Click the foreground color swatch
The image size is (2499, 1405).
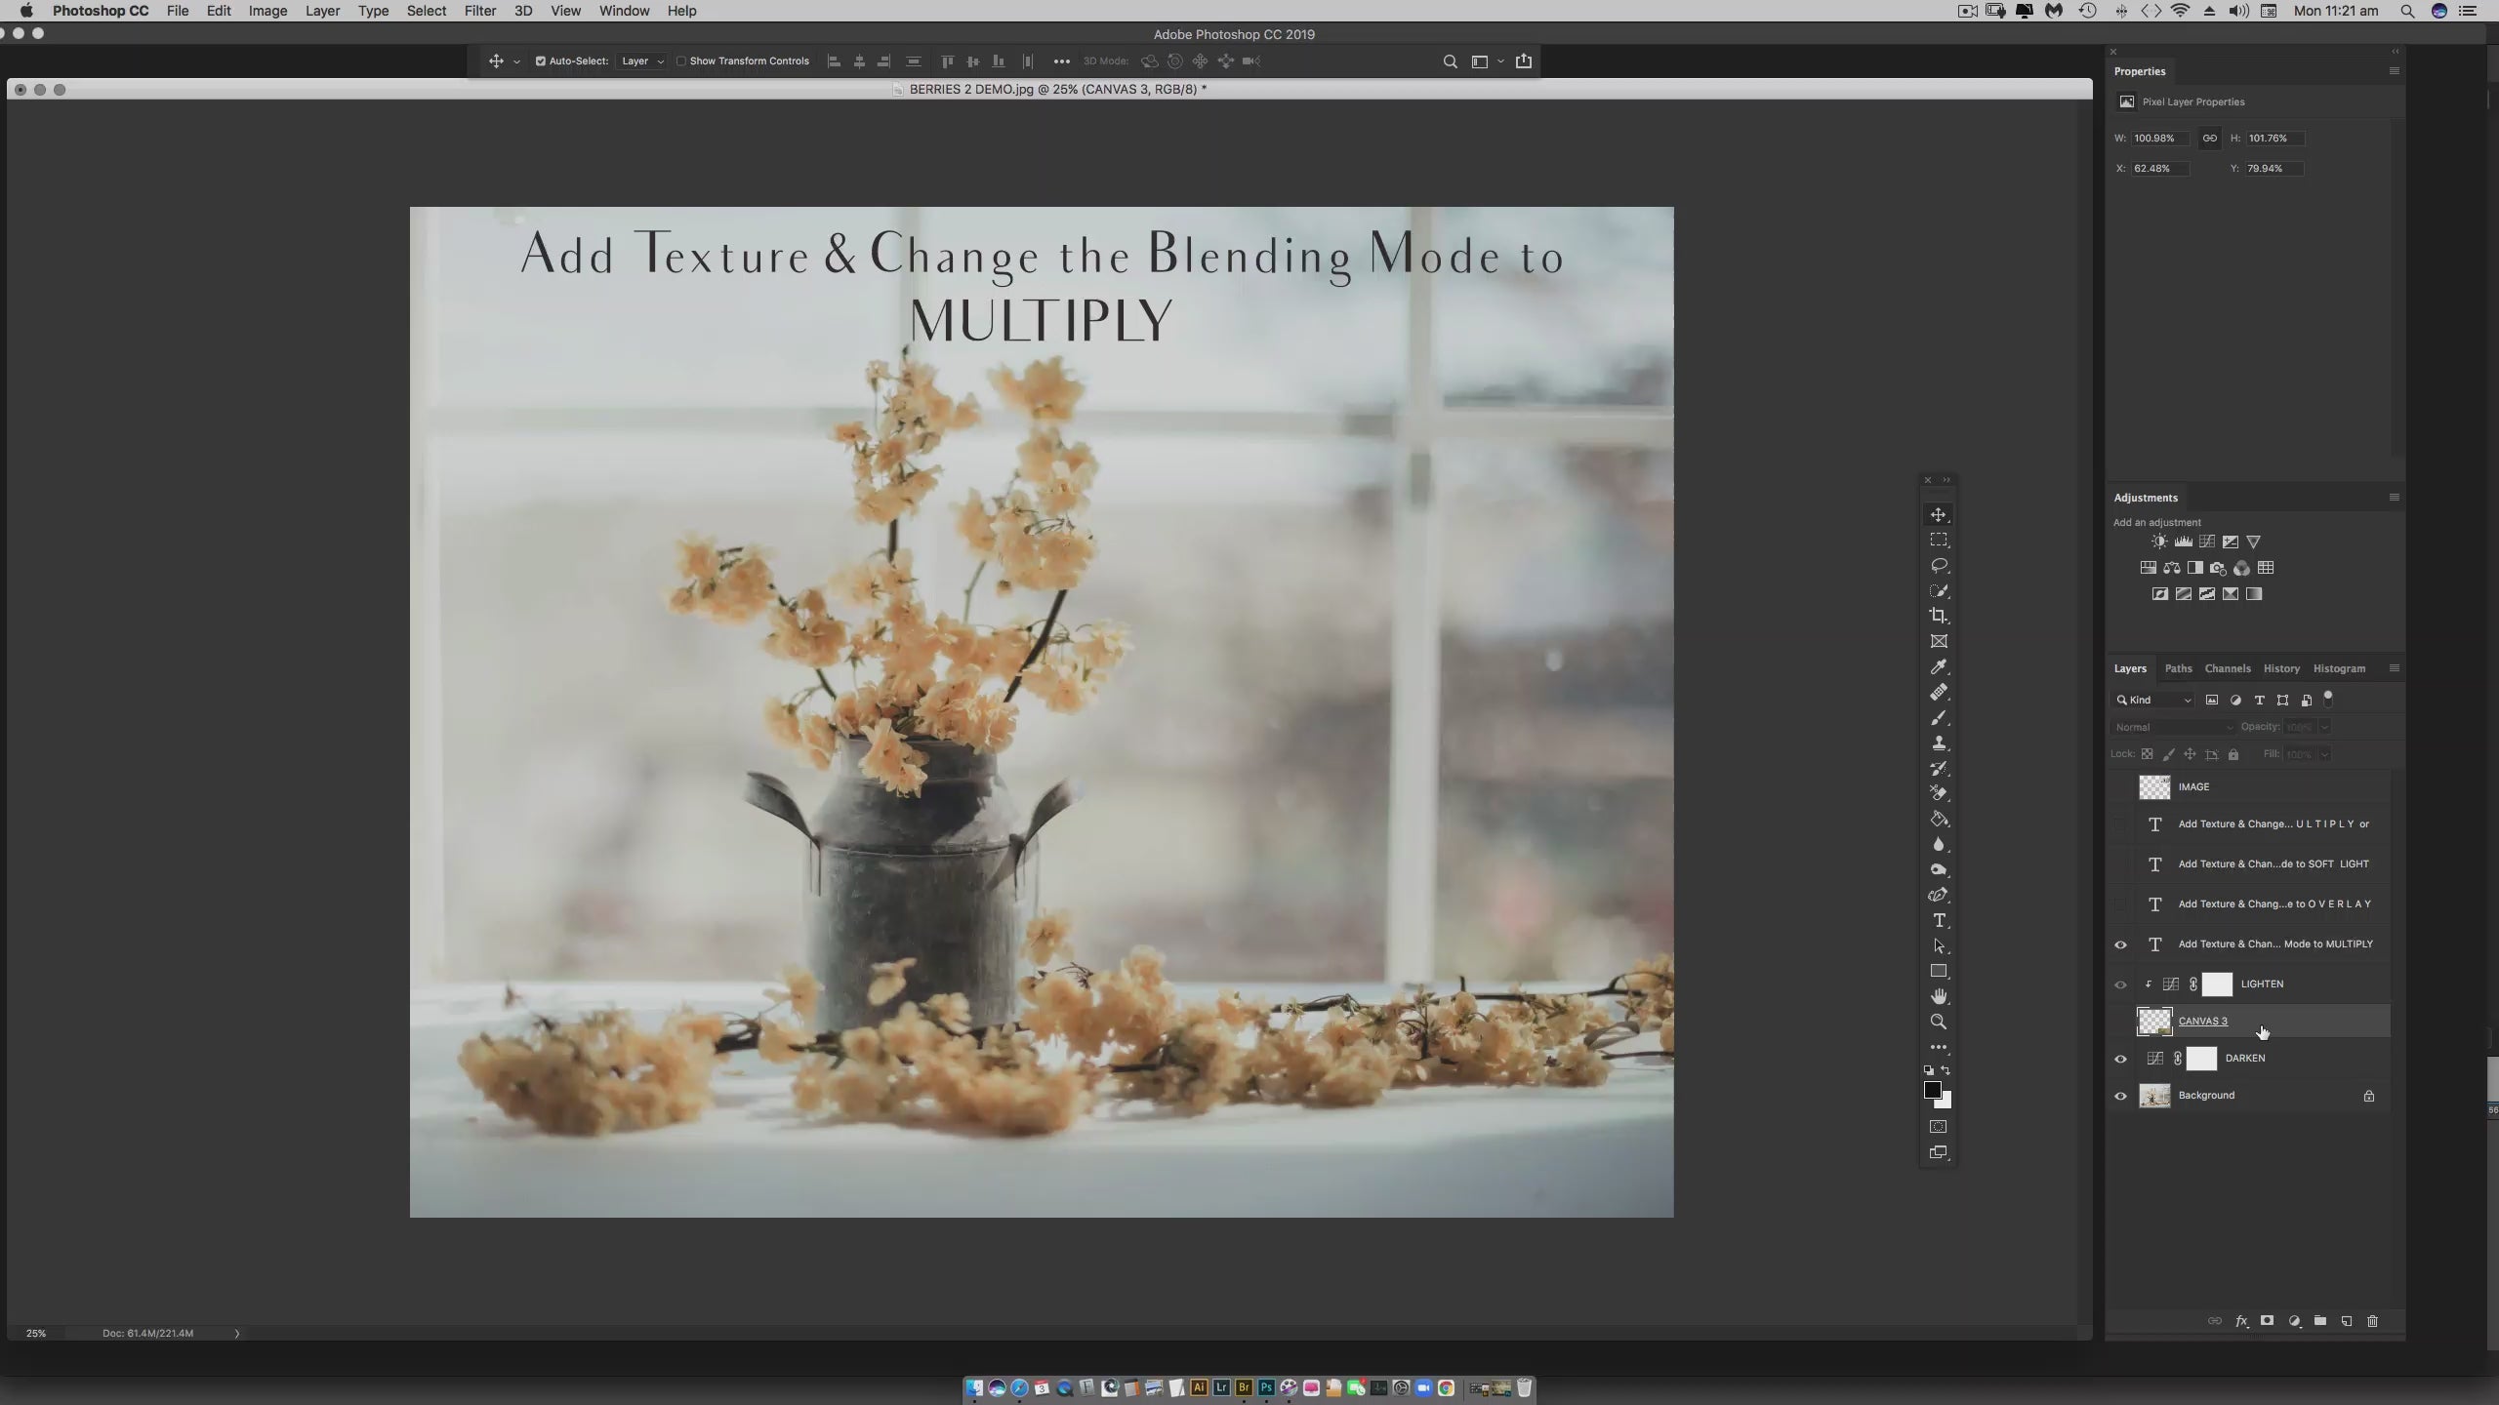click(x=1931, y=1090)
